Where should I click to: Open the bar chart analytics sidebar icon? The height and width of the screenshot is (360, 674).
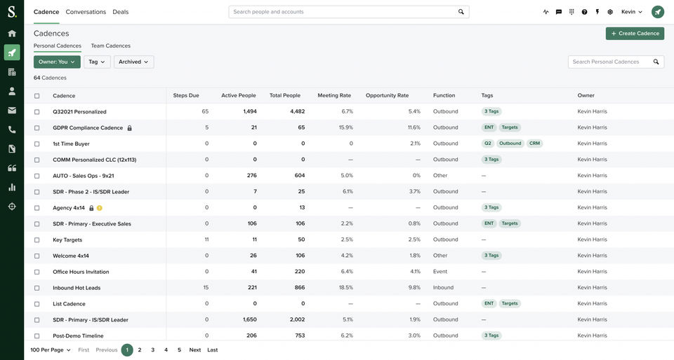tap(12, 187)
